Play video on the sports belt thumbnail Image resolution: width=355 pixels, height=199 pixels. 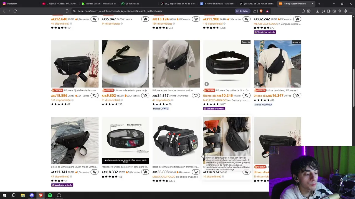coord(207,84)
